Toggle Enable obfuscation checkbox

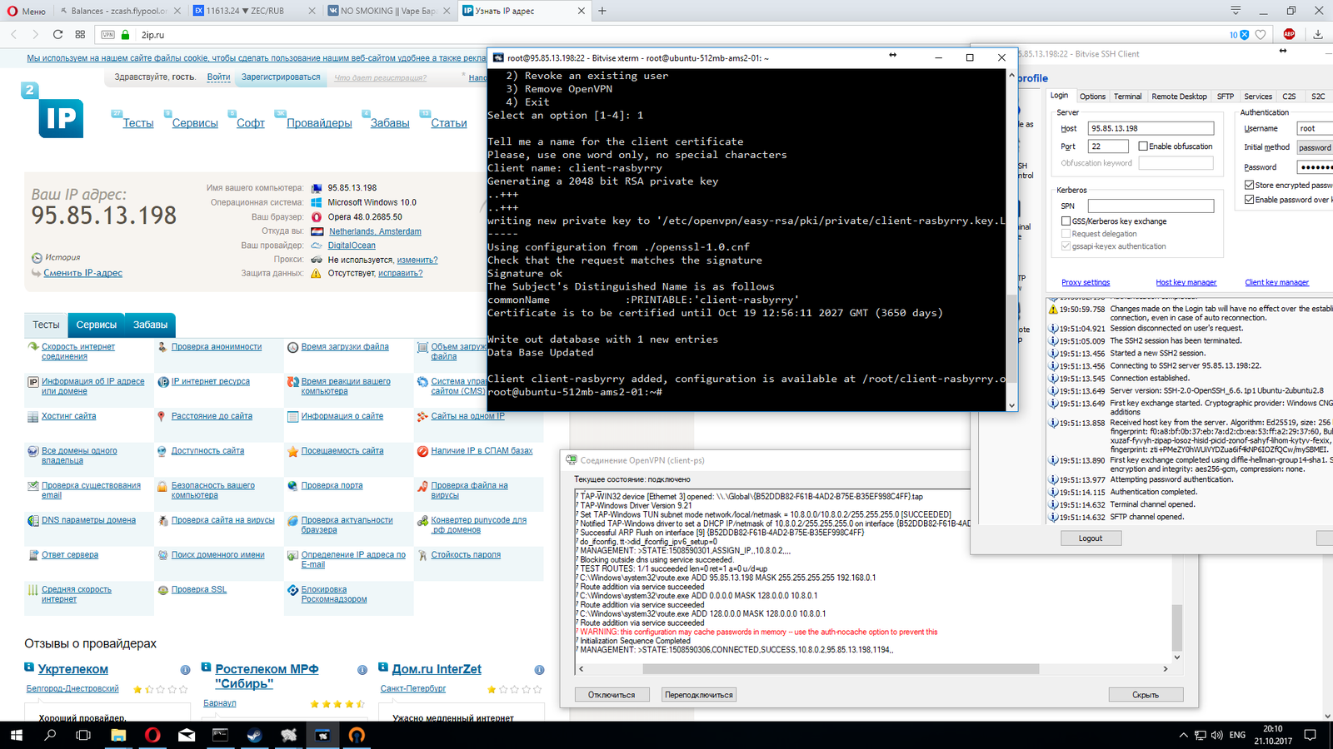click(1143, 146)
